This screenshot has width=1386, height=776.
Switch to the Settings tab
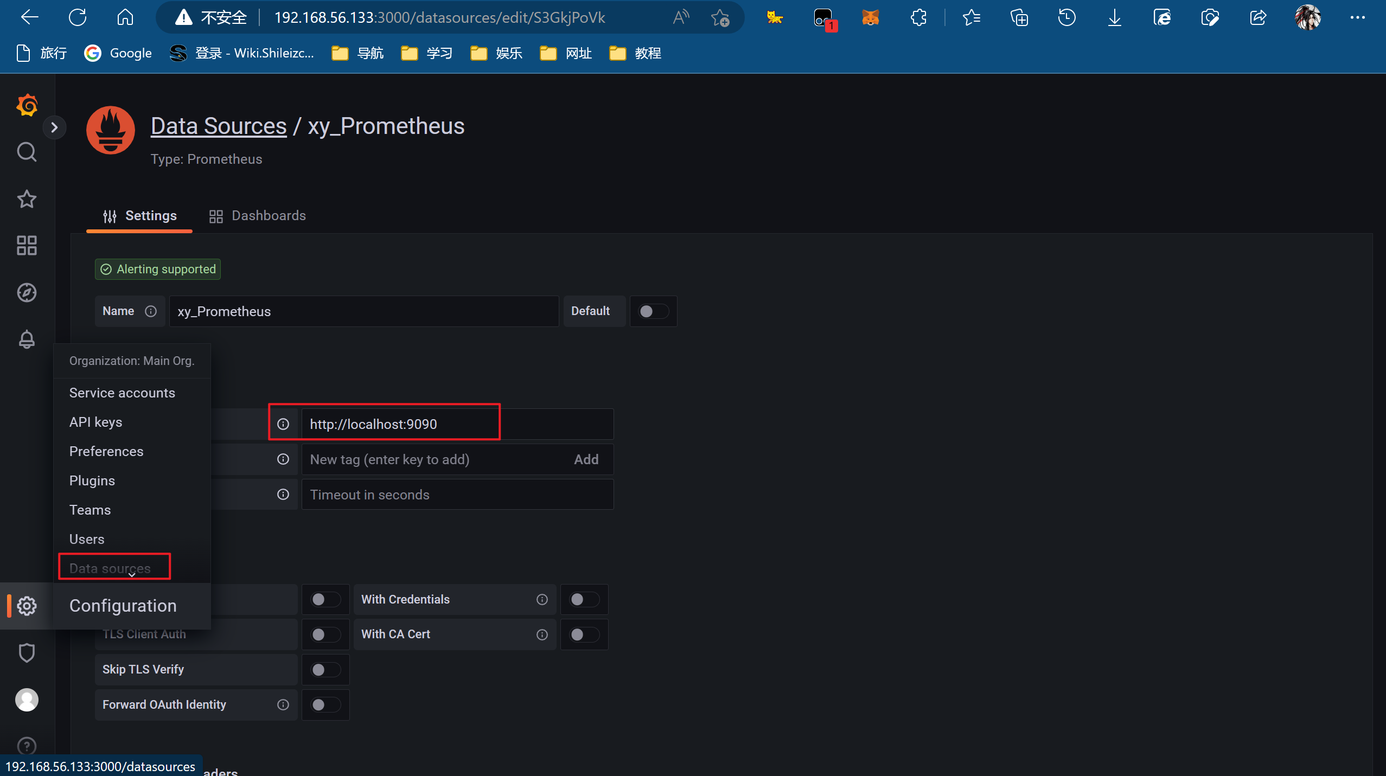coord(140,216)
